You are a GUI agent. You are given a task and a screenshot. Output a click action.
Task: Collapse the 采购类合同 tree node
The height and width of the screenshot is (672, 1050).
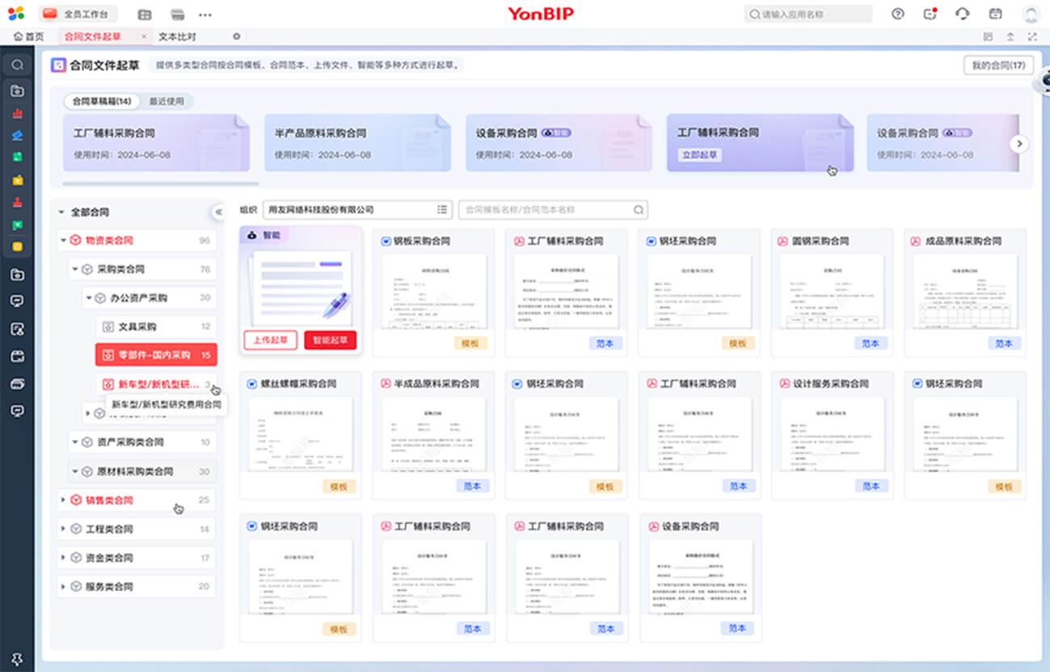74,269
